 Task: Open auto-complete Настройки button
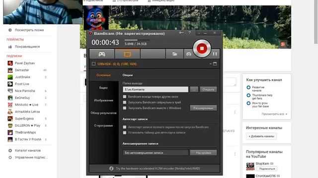[203, 153]
